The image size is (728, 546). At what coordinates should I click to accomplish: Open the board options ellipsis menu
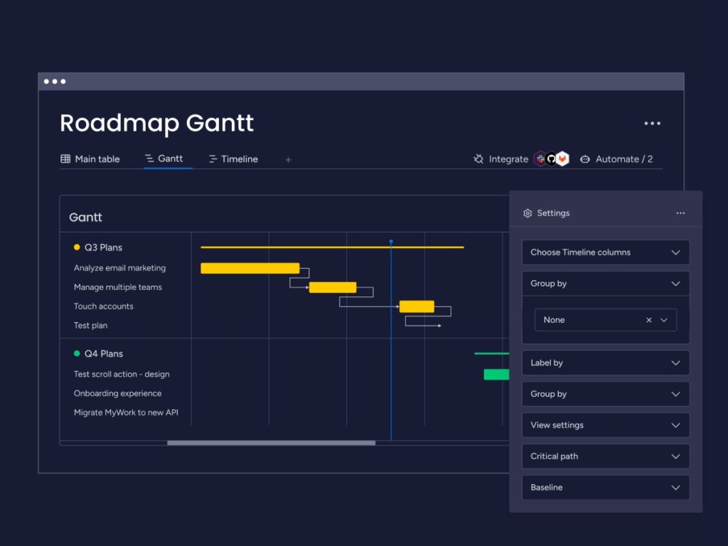(652, 122)
